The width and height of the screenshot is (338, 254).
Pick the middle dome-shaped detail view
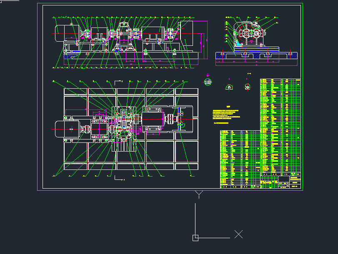229,87
